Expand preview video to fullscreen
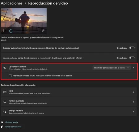This screenshot has height=132, width=139. 43,31
